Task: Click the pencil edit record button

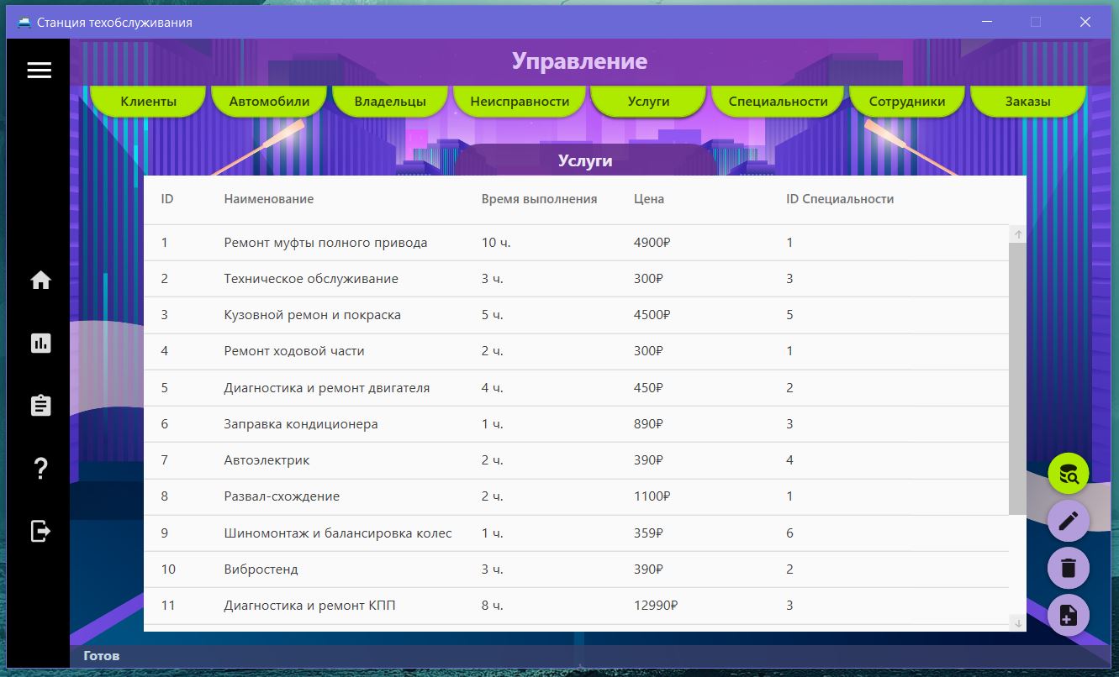Action: point(1069,522)
